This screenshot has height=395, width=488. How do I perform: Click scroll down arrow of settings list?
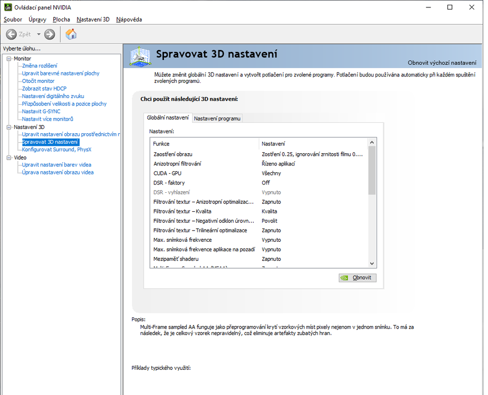(x=371, y=263)
